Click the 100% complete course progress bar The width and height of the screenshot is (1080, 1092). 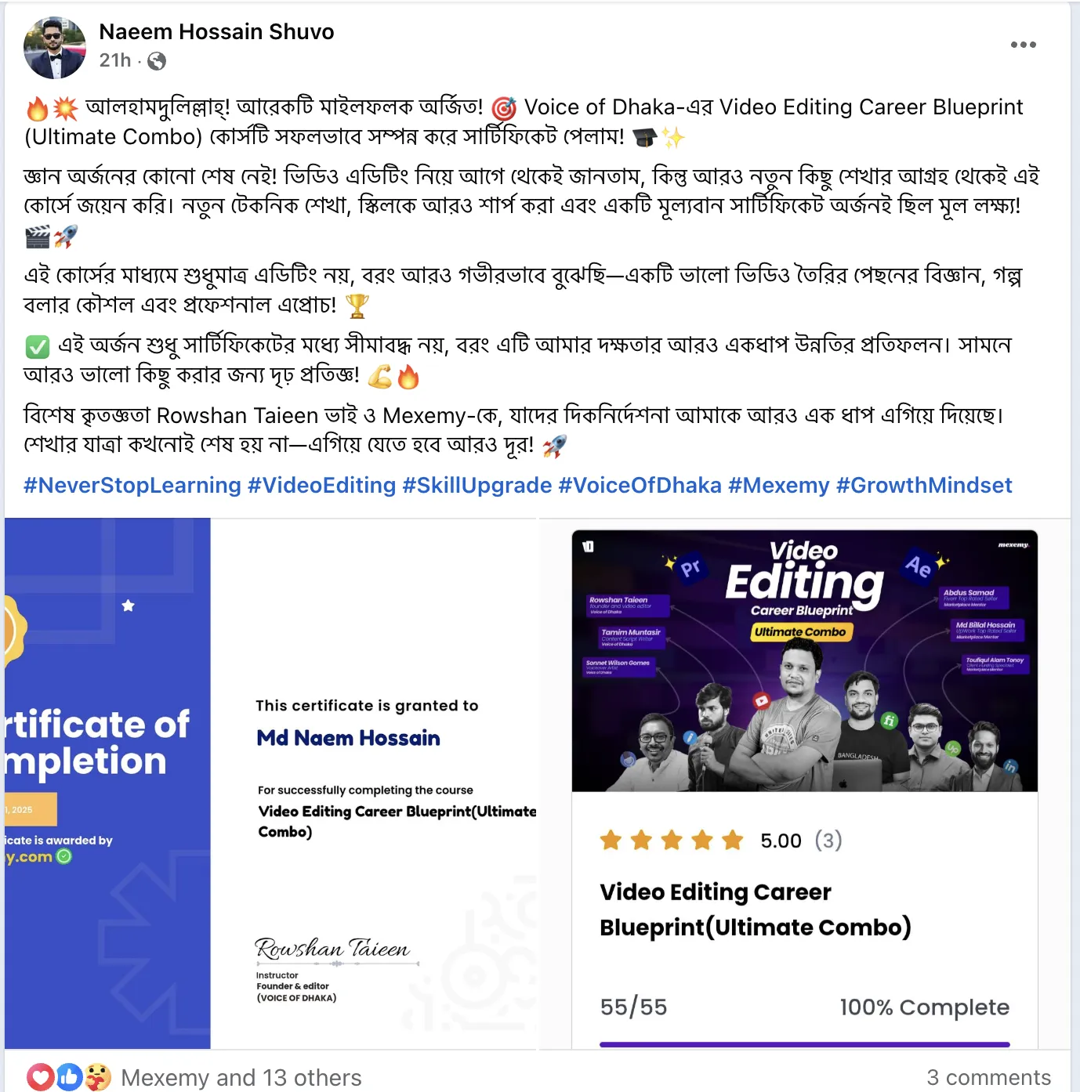805,1044
